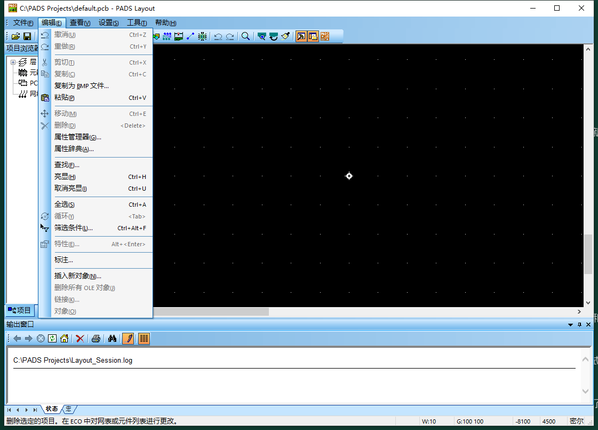Select the blue line ECO tool icon

tap(190, 36)
